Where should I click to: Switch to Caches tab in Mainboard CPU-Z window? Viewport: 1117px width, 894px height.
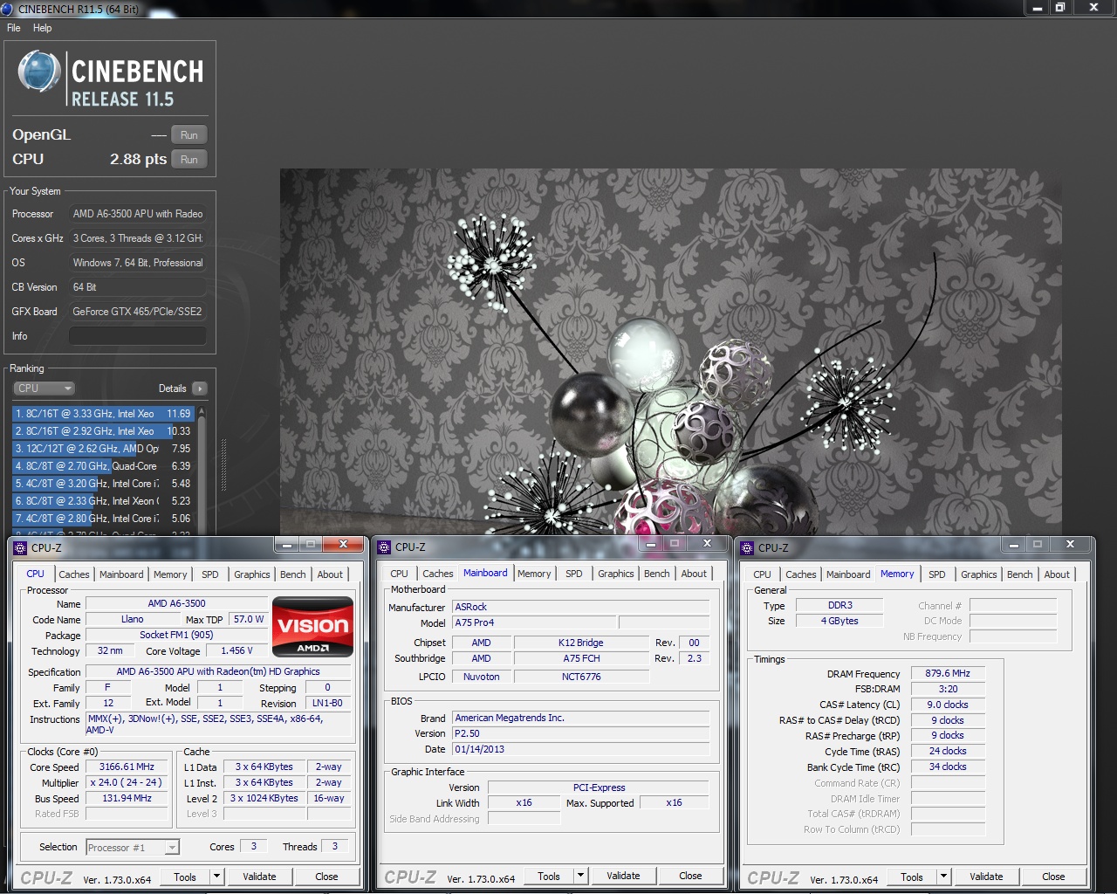pyautogui.click(x=438, y=574)
